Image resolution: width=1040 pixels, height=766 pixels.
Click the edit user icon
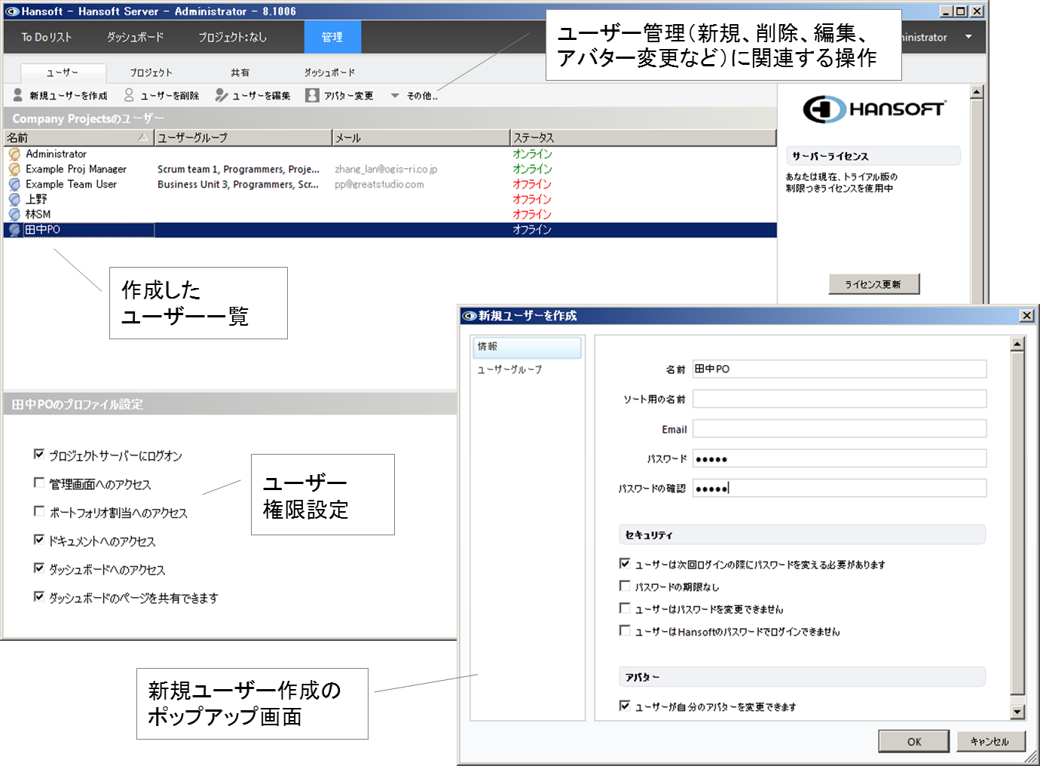click(221, 95)
